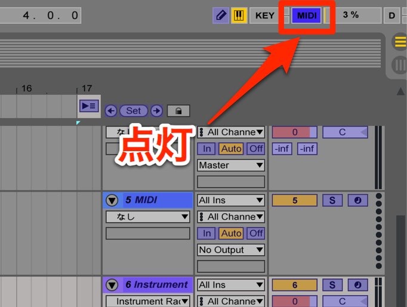Screen dimensions: 407x307
Task: Toggle the Draw Mode pencil icon
Action: point(220,16)
